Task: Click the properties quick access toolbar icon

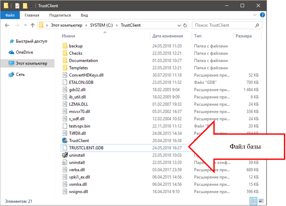Action: click(x=17, y=6)
